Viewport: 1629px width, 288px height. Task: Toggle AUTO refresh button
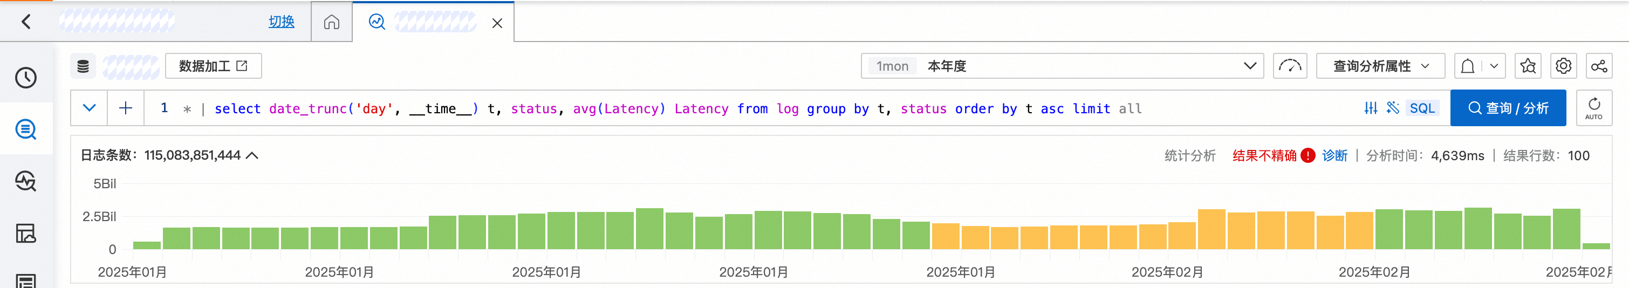(1593, 108)
